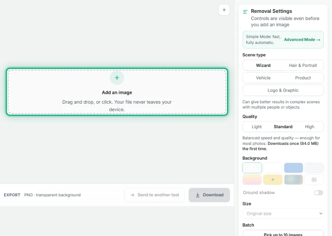Image resolution: width=332 pixels, height=236 pixels.
Task: Choose the Hair & Portrait scene type
Action: click(303, 65)
